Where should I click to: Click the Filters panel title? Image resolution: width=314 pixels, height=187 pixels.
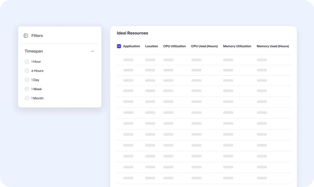point(37,36)
